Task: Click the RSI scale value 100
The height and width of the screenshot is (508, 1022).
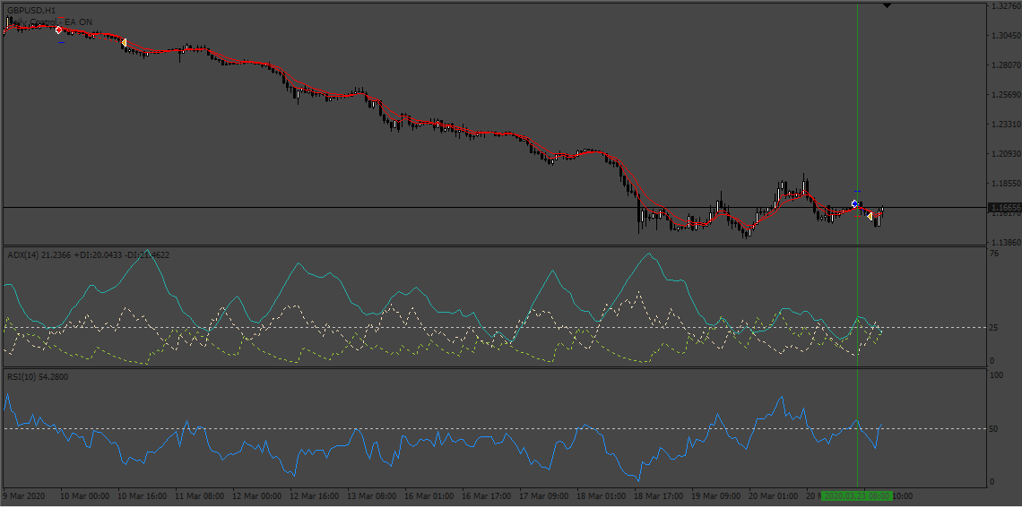Action: point(996,375)
